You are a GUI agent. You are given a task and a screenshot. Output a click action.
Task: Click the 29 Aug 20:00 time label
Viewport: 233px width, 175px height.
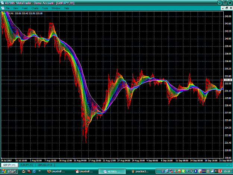click(138, 161)
